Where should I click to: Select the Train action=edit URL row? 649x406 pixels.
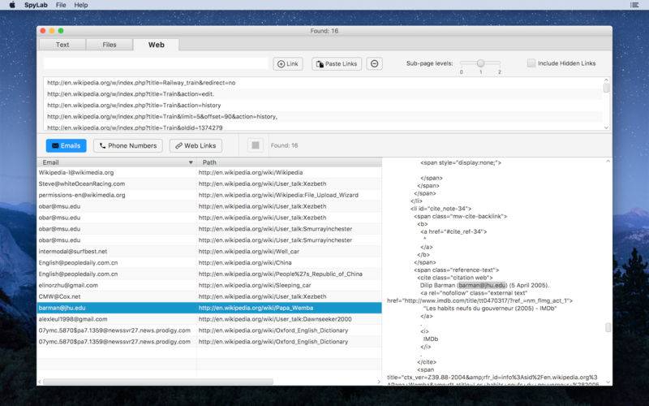322,94
